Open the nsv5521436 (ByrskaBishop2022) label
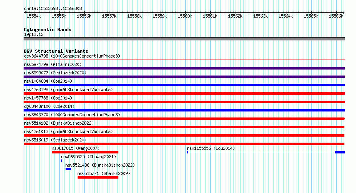Screen dimensions: 356x193 coord(100,165)
